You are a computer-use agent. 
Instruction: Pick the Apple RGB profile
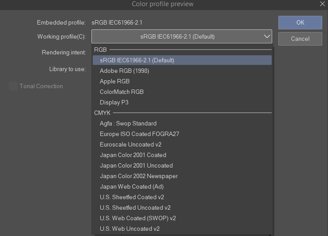[x=182, y=81]
